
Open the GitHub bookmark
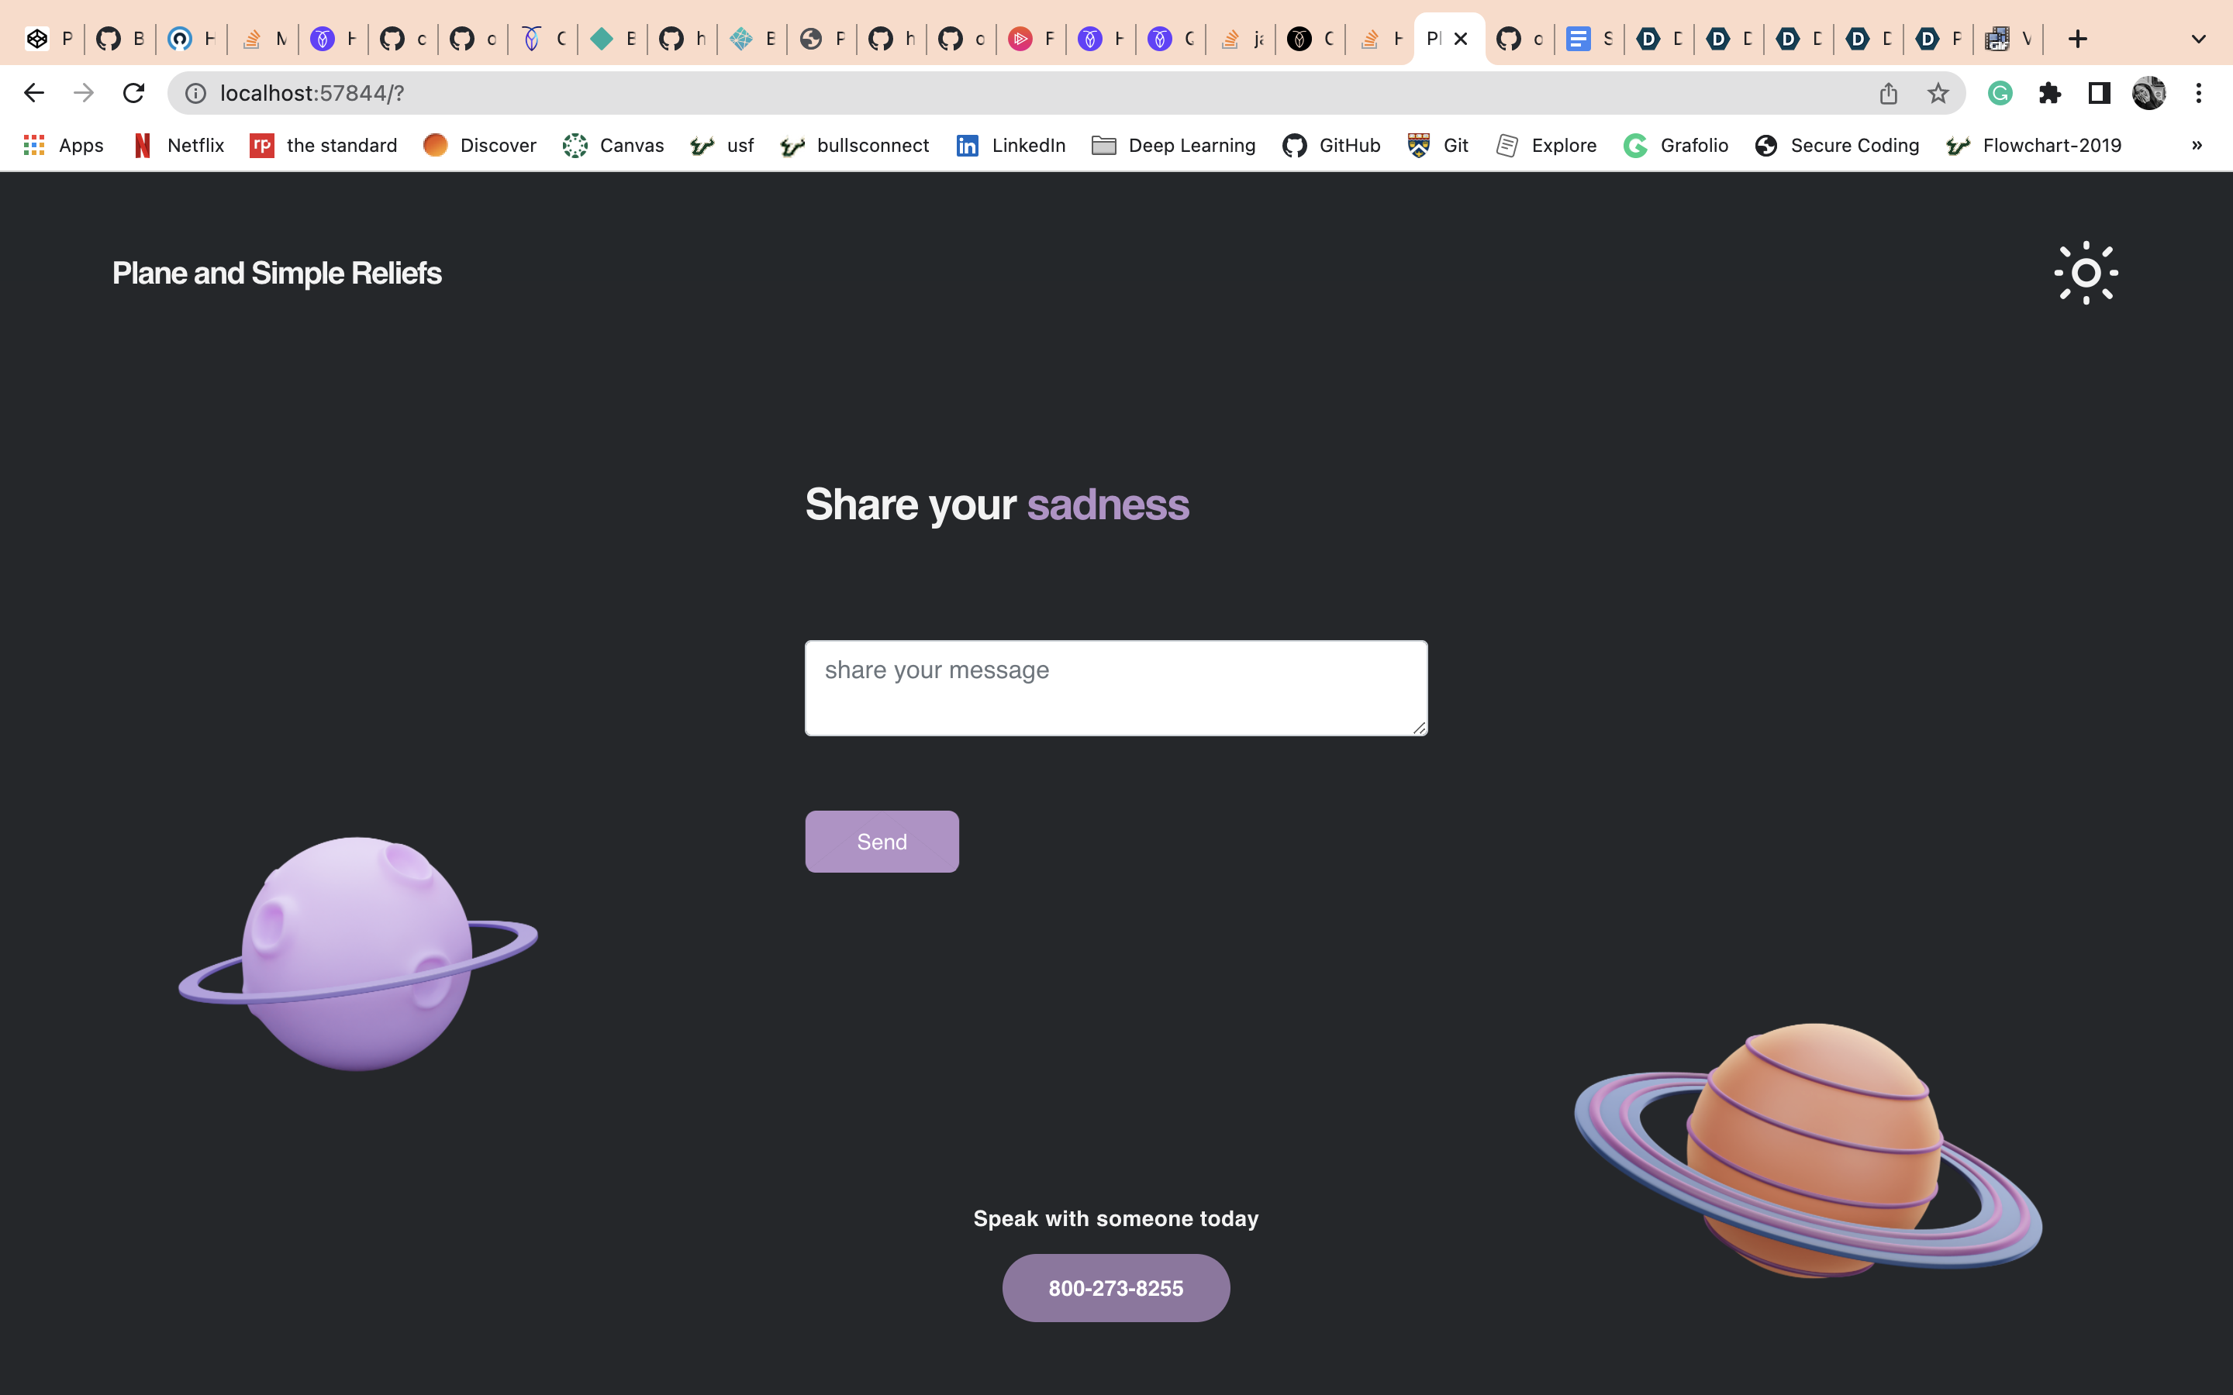[1331, 145]
